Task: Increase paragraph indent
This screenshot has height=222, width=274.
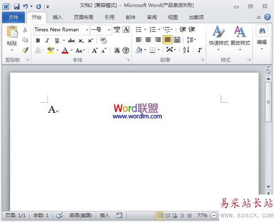Action: tap(192, 30)
